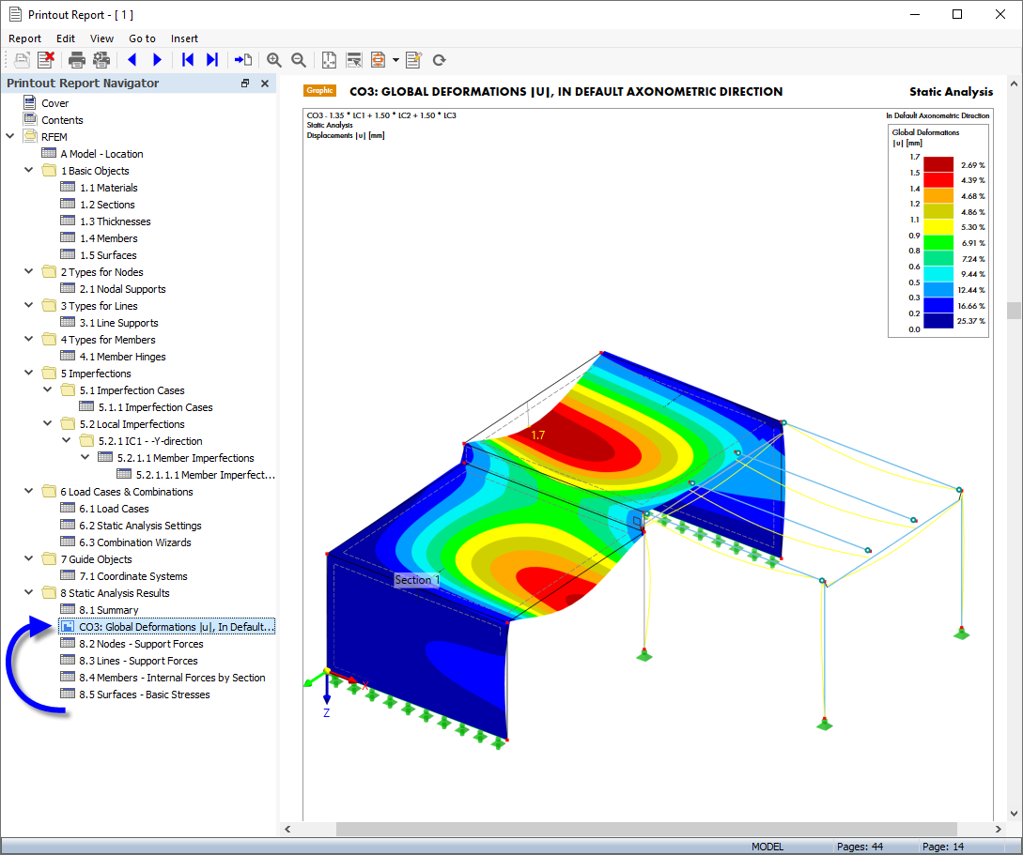Open the dropdown arrow beside orange page icon
The width and height of the screenshot is (1023, 855).
pyautogui.click(x=395, y=59)
